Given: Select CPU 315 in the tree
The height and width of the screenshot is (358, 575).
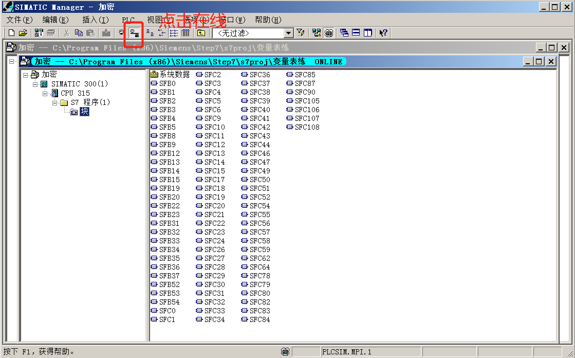Looking at the screenshot, I should (75, 93).
